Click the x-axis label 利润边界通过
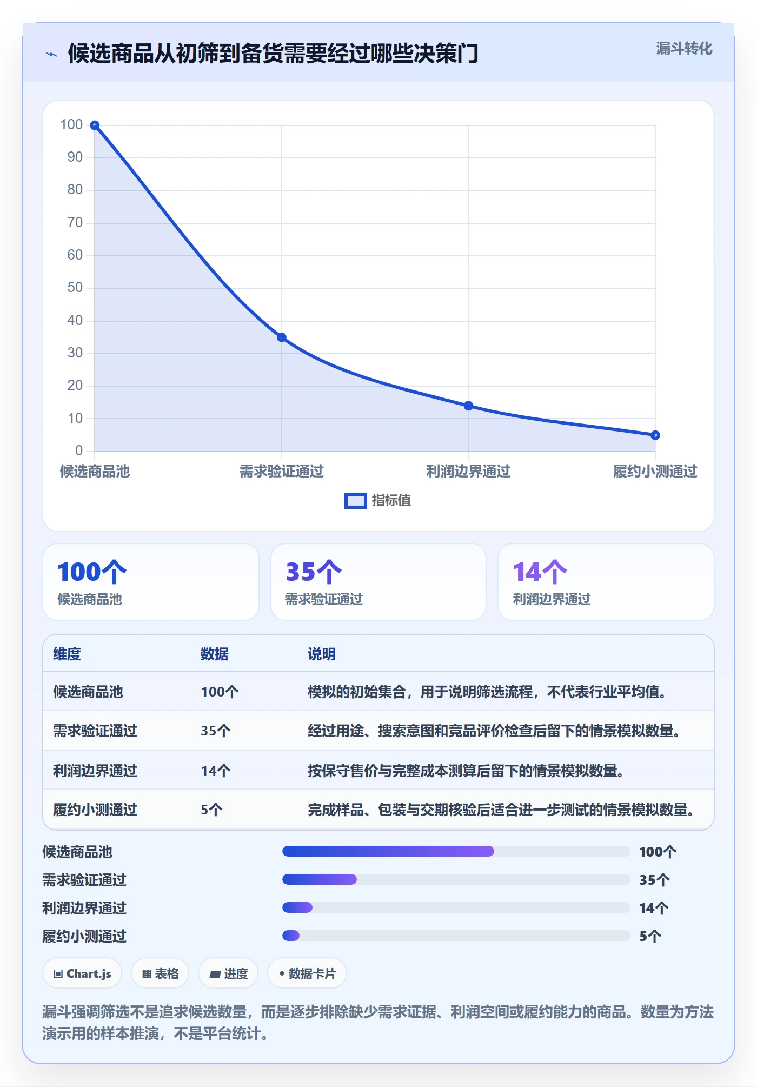Viewport: 757px width, 1087px height. click(x=468, y=471)
